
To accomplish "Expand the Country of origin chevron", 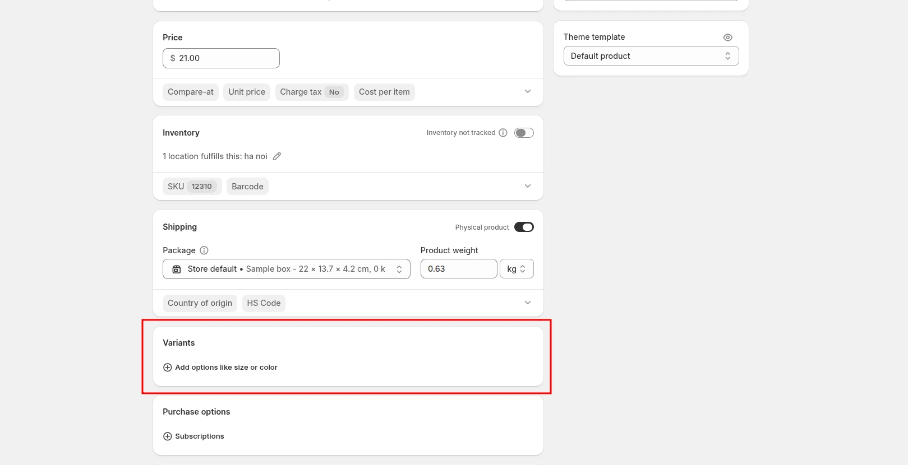I will (x=528, y=303).
